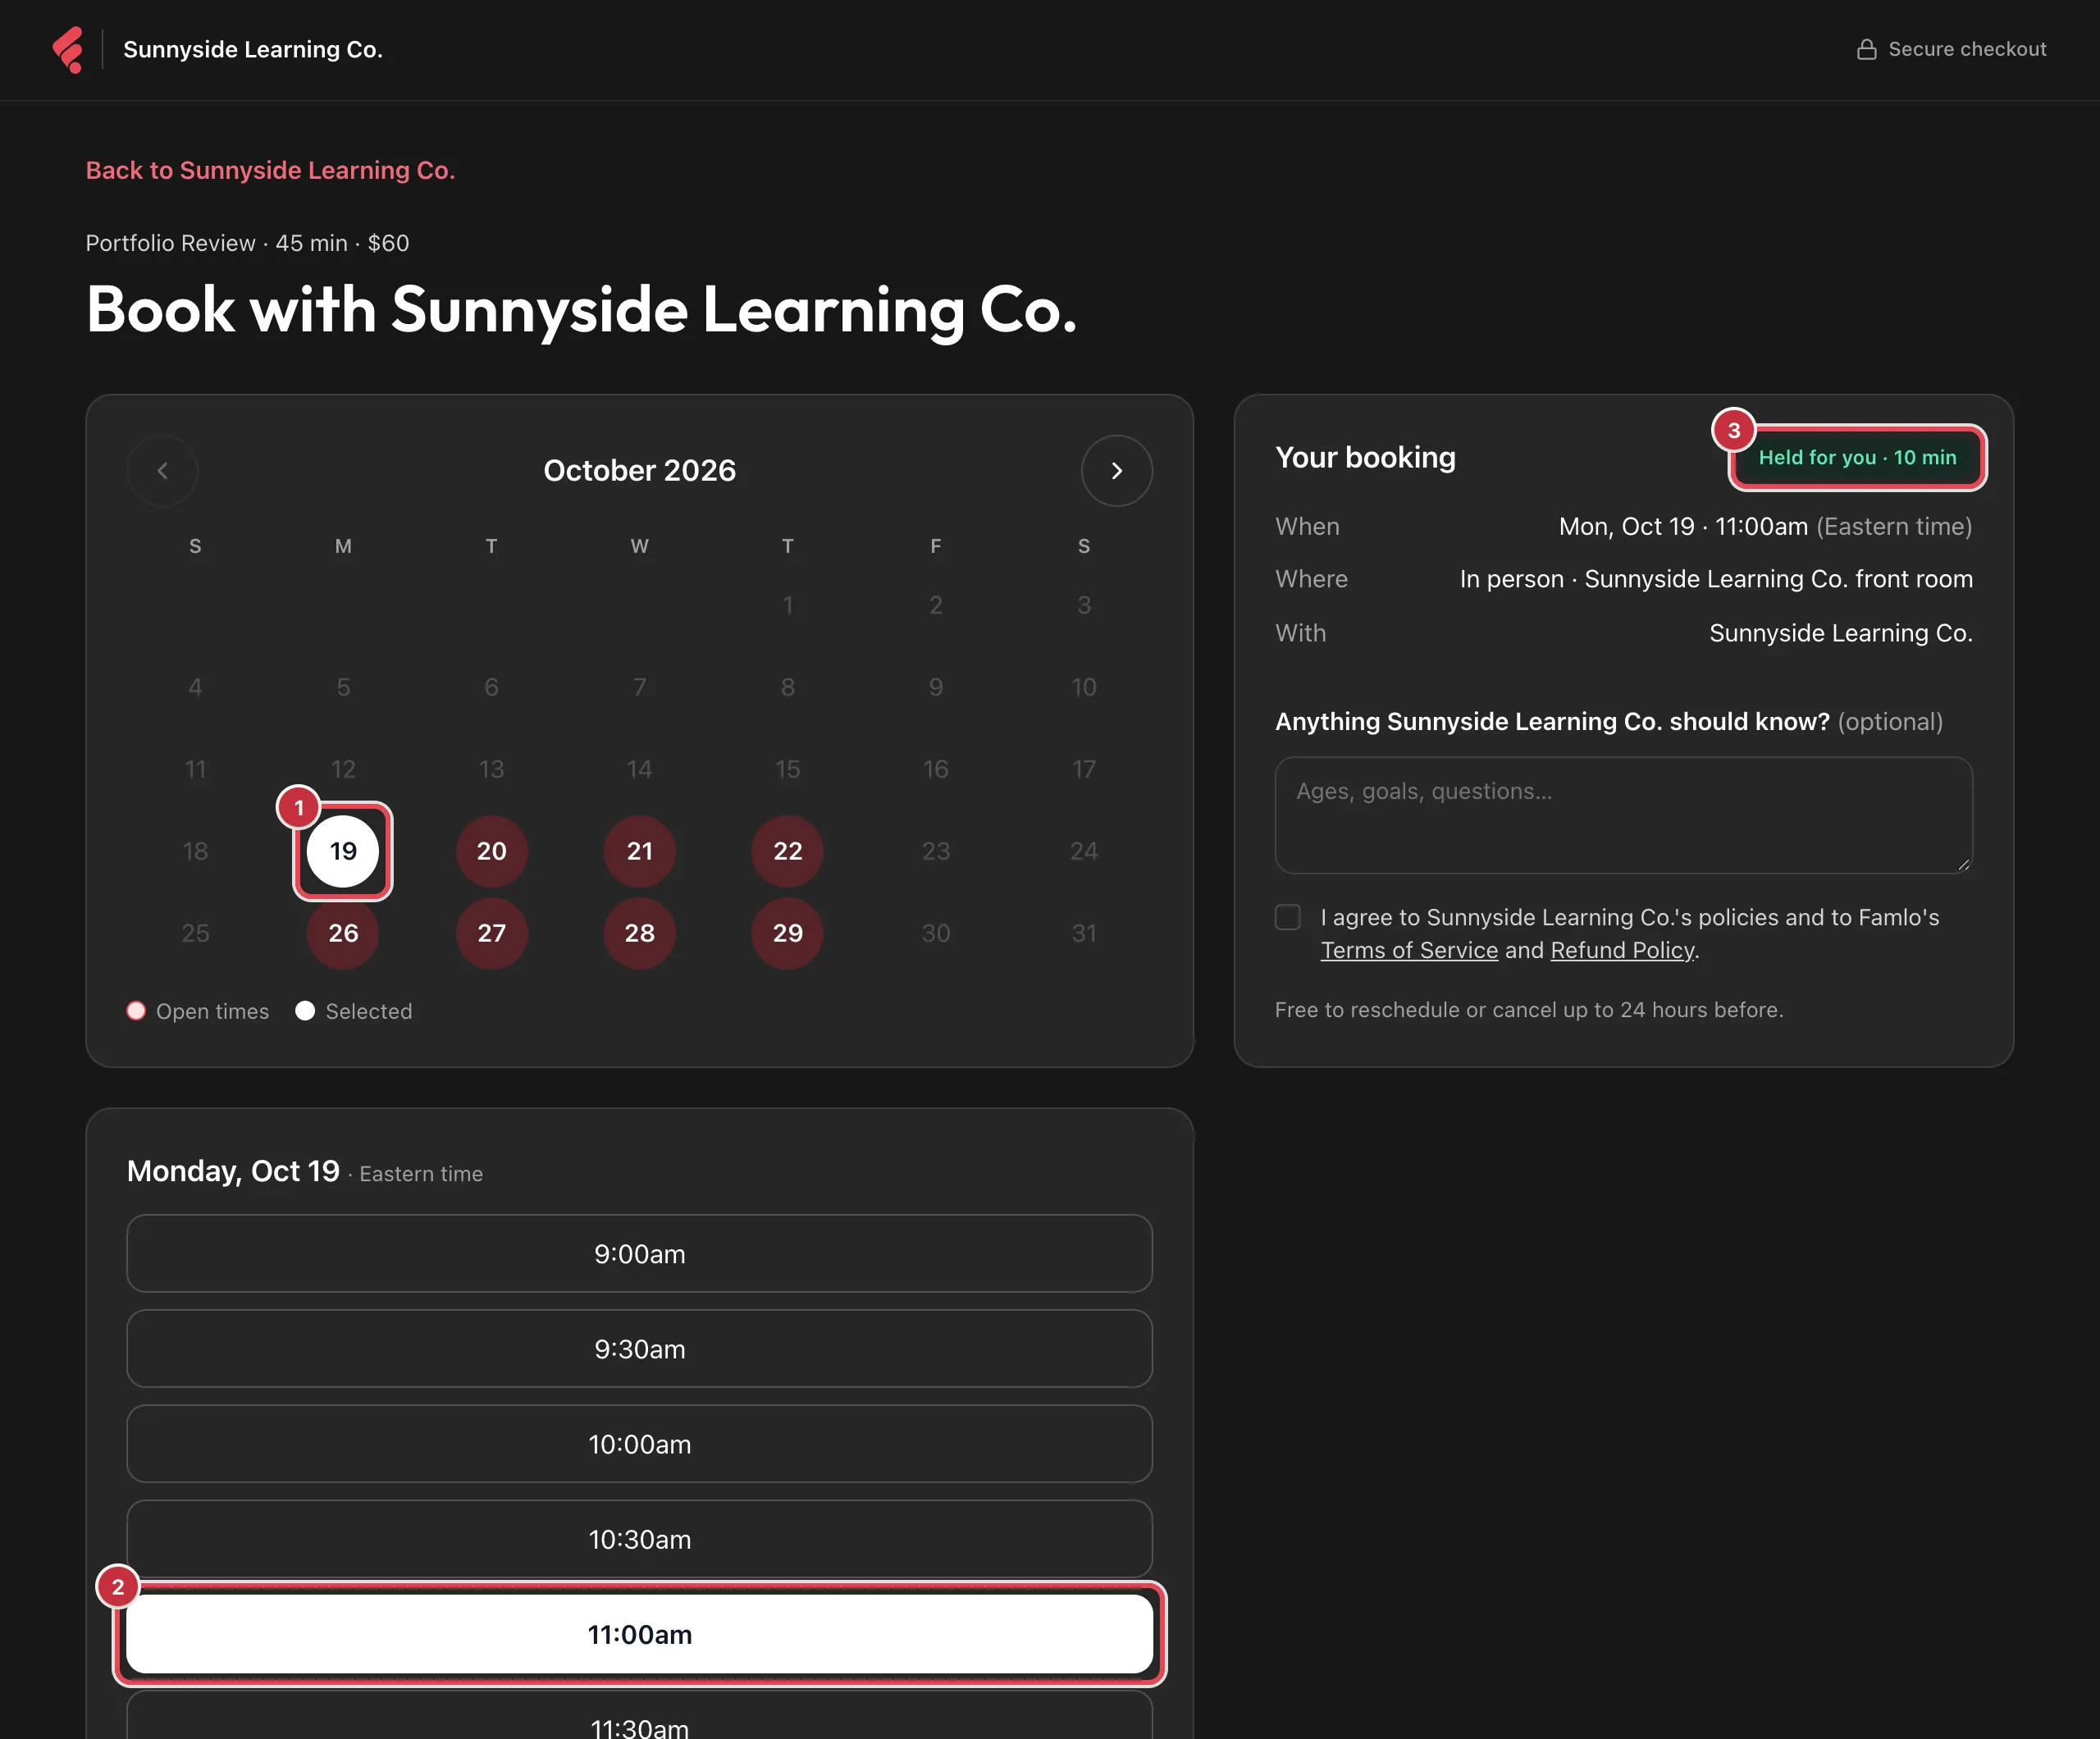Click the In person front room location text

[1716, 579]
